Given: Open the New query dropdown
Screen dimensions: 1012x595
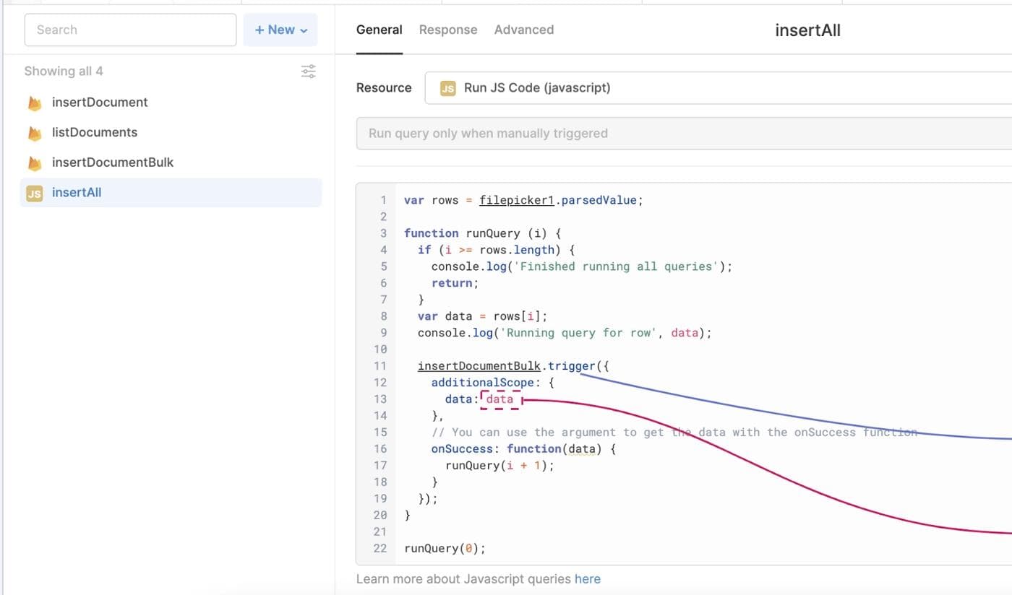Looking at the screenshot, I should 280,30.
